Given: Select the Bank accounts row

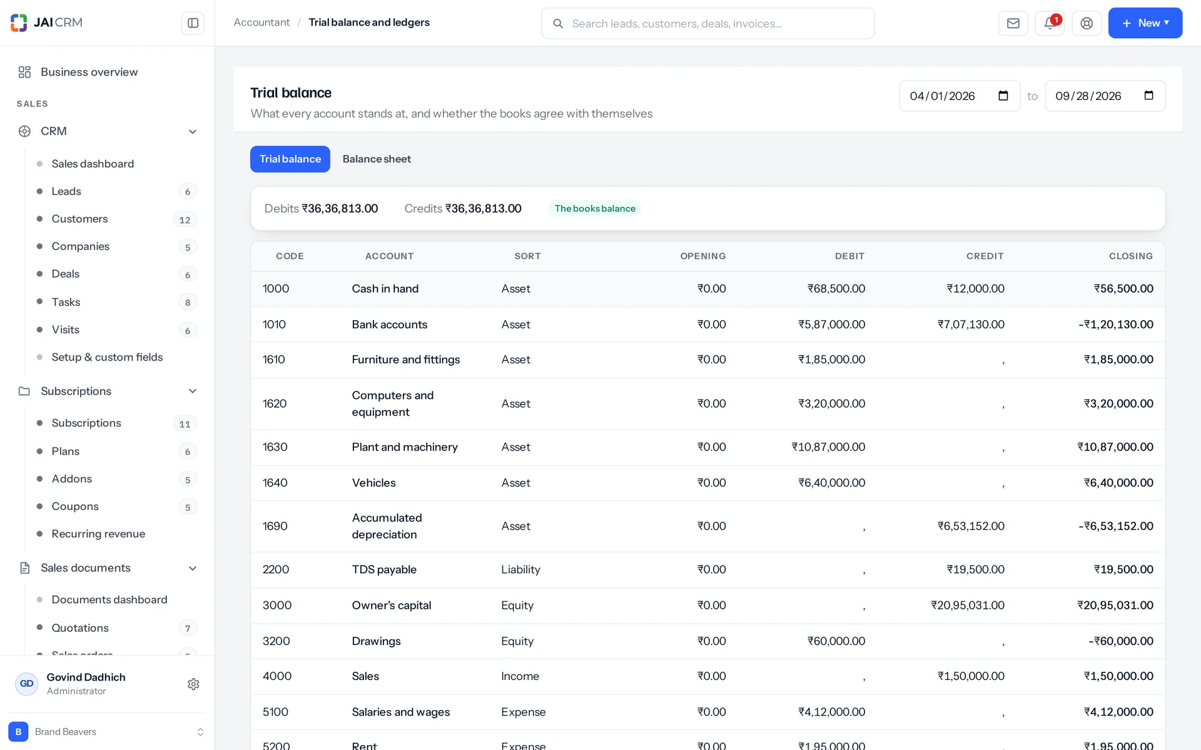Looking at the screenshot, I should pyautogui.click(x=707, y=324).
